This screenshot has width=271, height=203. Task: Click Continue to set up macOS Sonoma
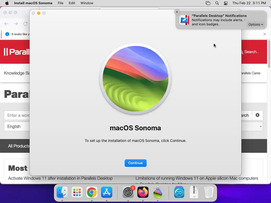click(135, 163)
